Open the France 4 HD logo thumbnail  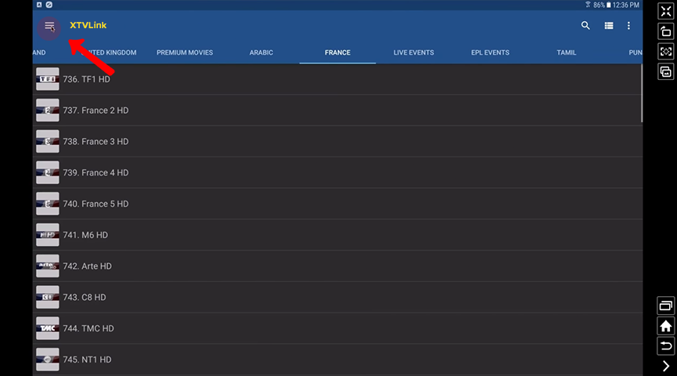click(48, 172)
